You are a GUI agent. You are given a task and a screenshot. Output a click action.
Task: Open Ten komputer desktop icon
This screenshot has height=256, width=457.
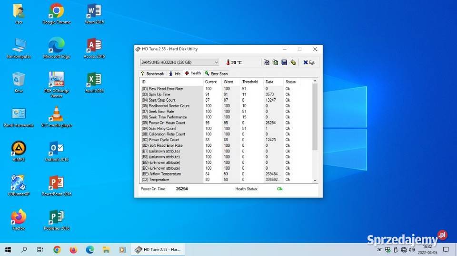[x=19, y=48]
